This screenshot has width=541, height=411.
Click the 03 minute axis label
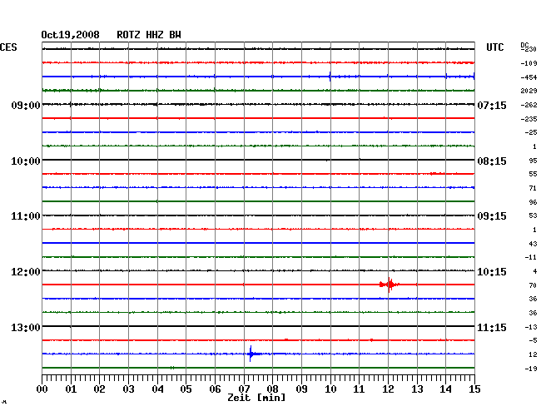pyautogui.click(x=128, y=389)
